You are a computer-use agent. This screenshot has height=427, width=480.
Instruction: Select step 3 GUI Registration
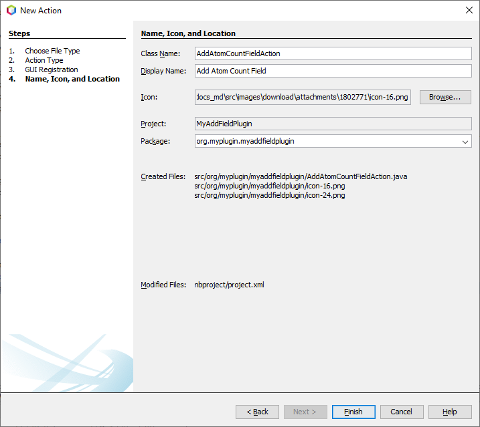coord(52,69)
